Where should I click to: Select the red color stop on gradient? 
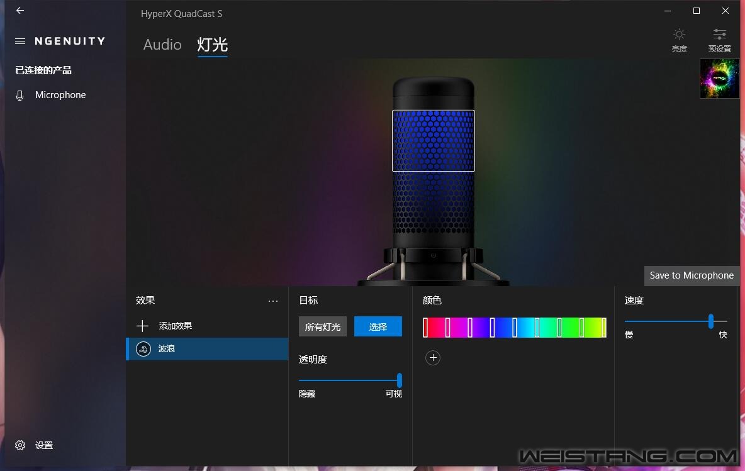coord(425,328)
